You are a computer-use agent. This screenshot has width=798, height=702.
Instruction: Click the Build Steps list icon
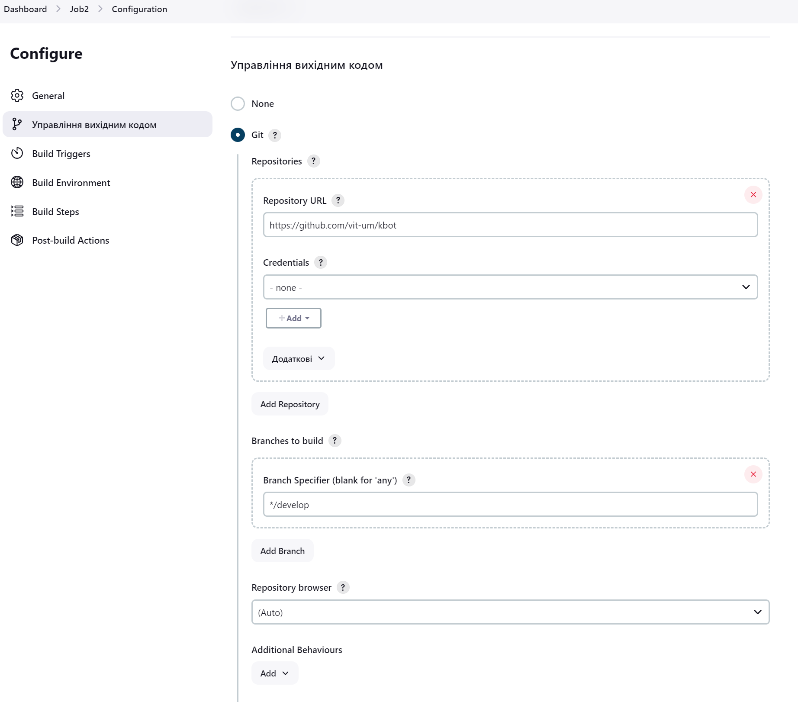coord(17,211)
